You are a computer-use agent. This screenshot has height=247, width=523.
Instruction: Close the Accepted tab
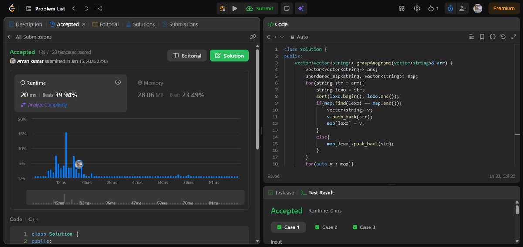(84, 24)
